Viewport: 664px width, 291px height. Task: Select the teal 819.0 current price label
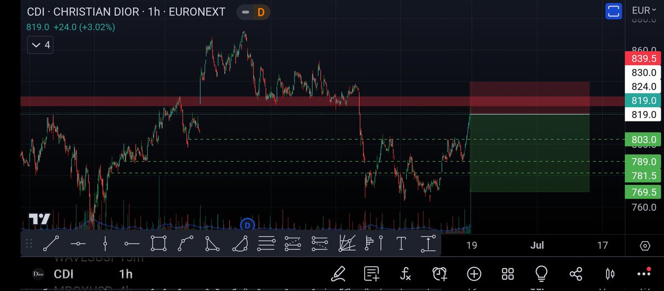point(643,100)
